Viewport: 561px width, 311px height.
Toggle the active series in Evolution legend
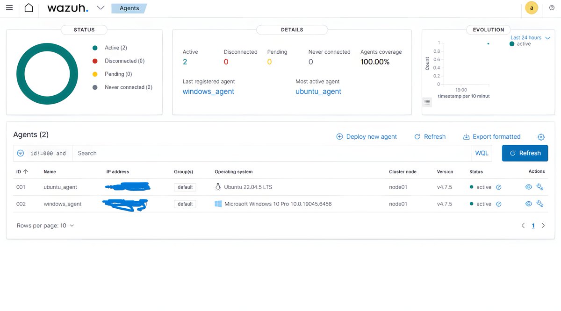pos(520,44)
